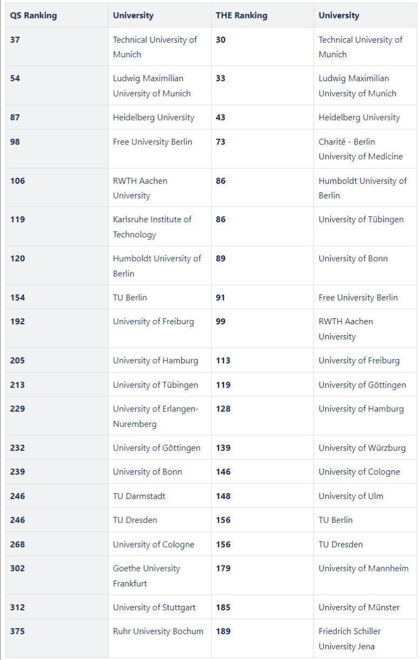Select Heidelberg University in QS list
The image size is (420, 660).
[x=153, y=117]
